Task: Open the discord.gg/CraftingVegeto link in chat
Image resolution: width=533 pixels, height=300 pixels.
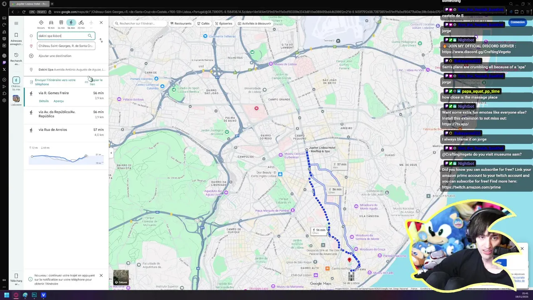Action: click(x=476, y=52)
